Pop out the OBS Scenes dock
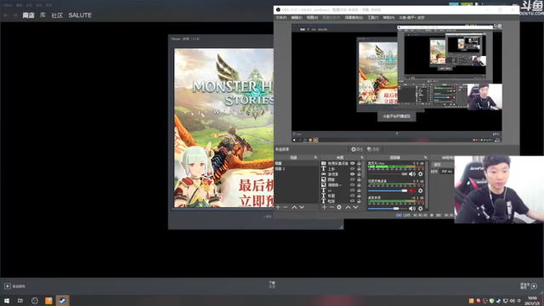544x306 pixels. coord(315,157)
